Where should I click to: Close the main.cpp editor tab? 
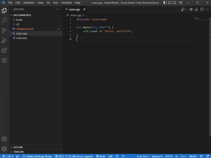tap(84, 9)
